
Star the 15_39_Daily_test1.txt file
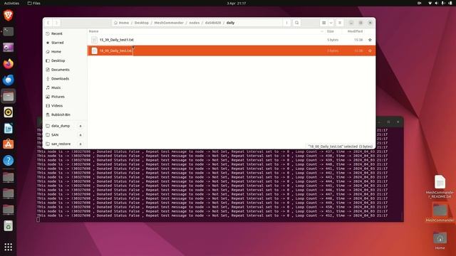370,40
